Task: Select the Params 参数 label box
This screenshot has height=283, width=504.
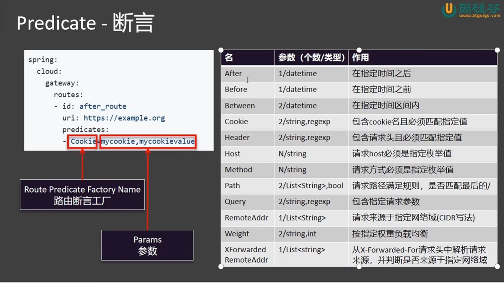Action: pos(147,245)
